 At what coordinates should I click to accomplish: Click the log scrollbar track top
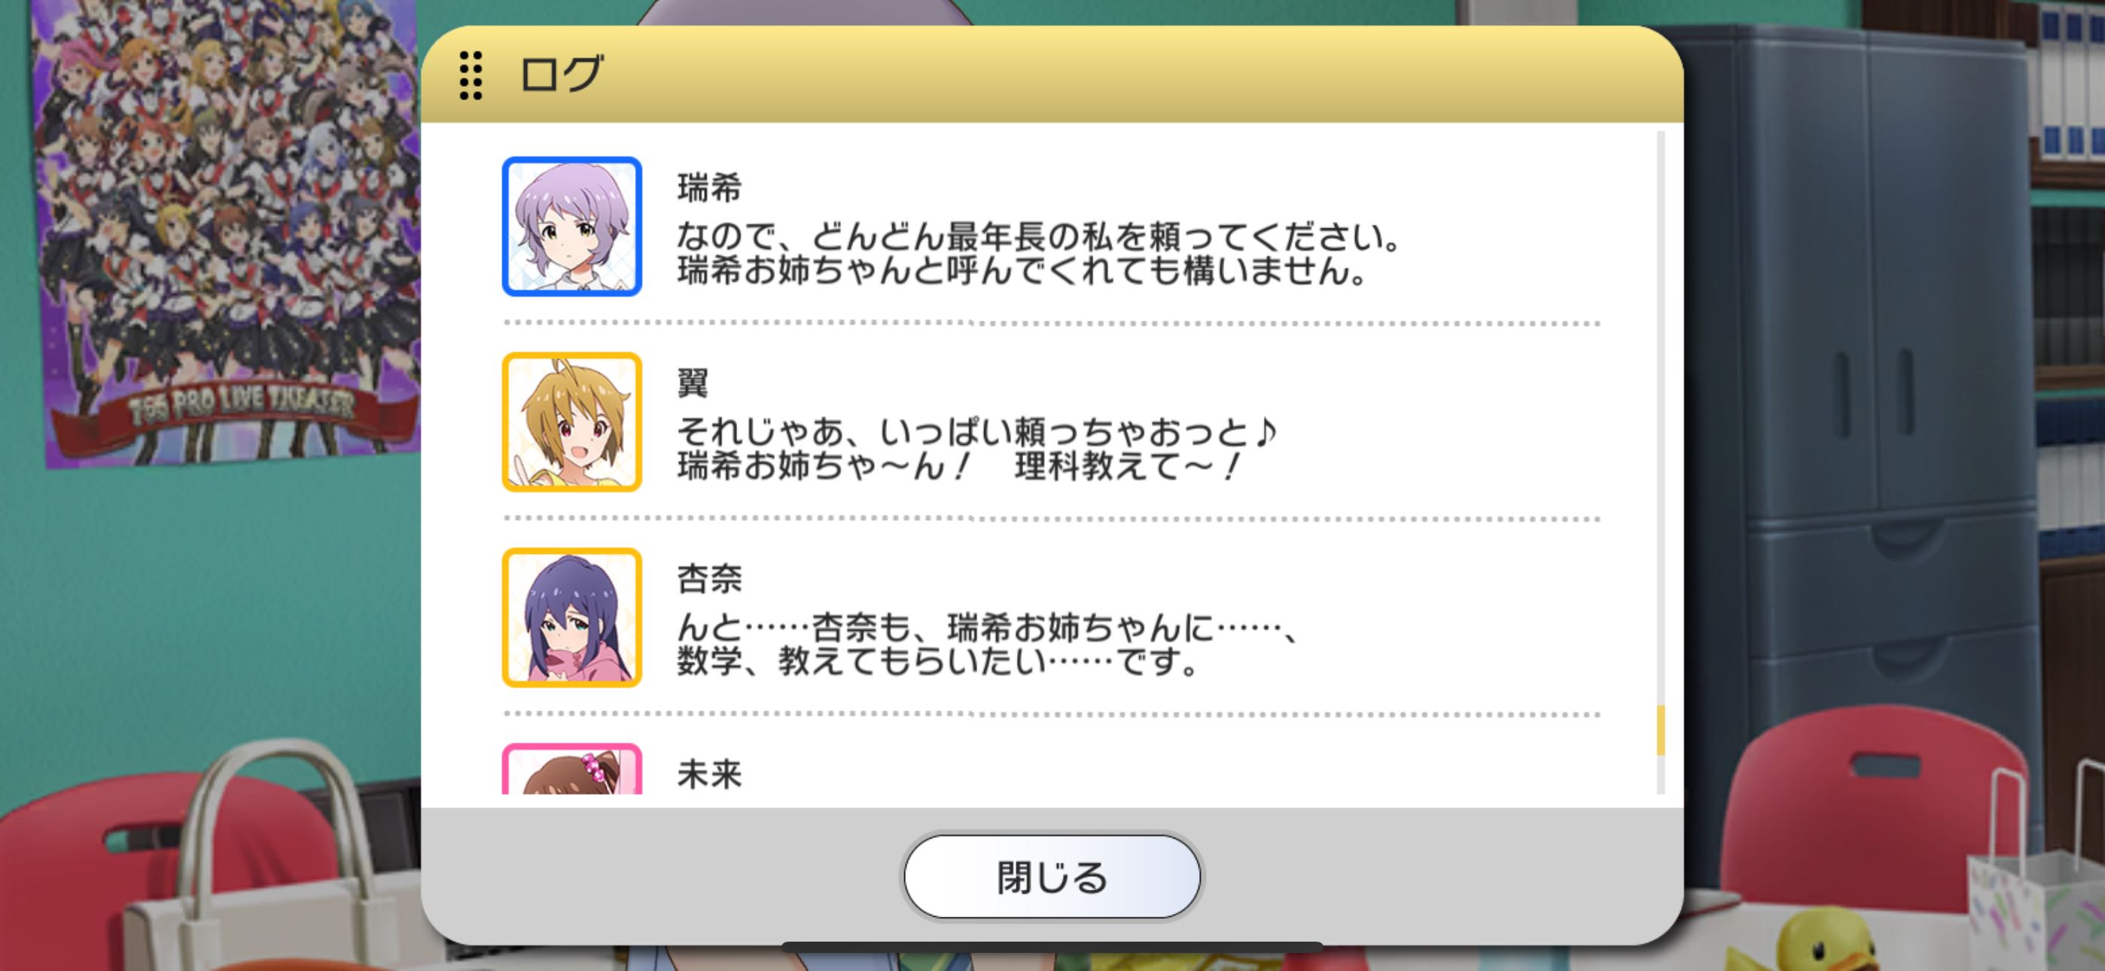(x=1661, y=163)
